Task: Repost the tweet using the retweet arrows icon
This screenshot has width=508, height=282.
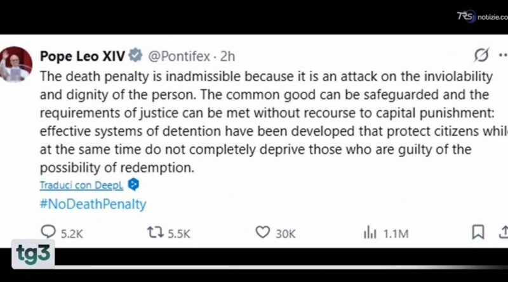Action: (156, 232)
